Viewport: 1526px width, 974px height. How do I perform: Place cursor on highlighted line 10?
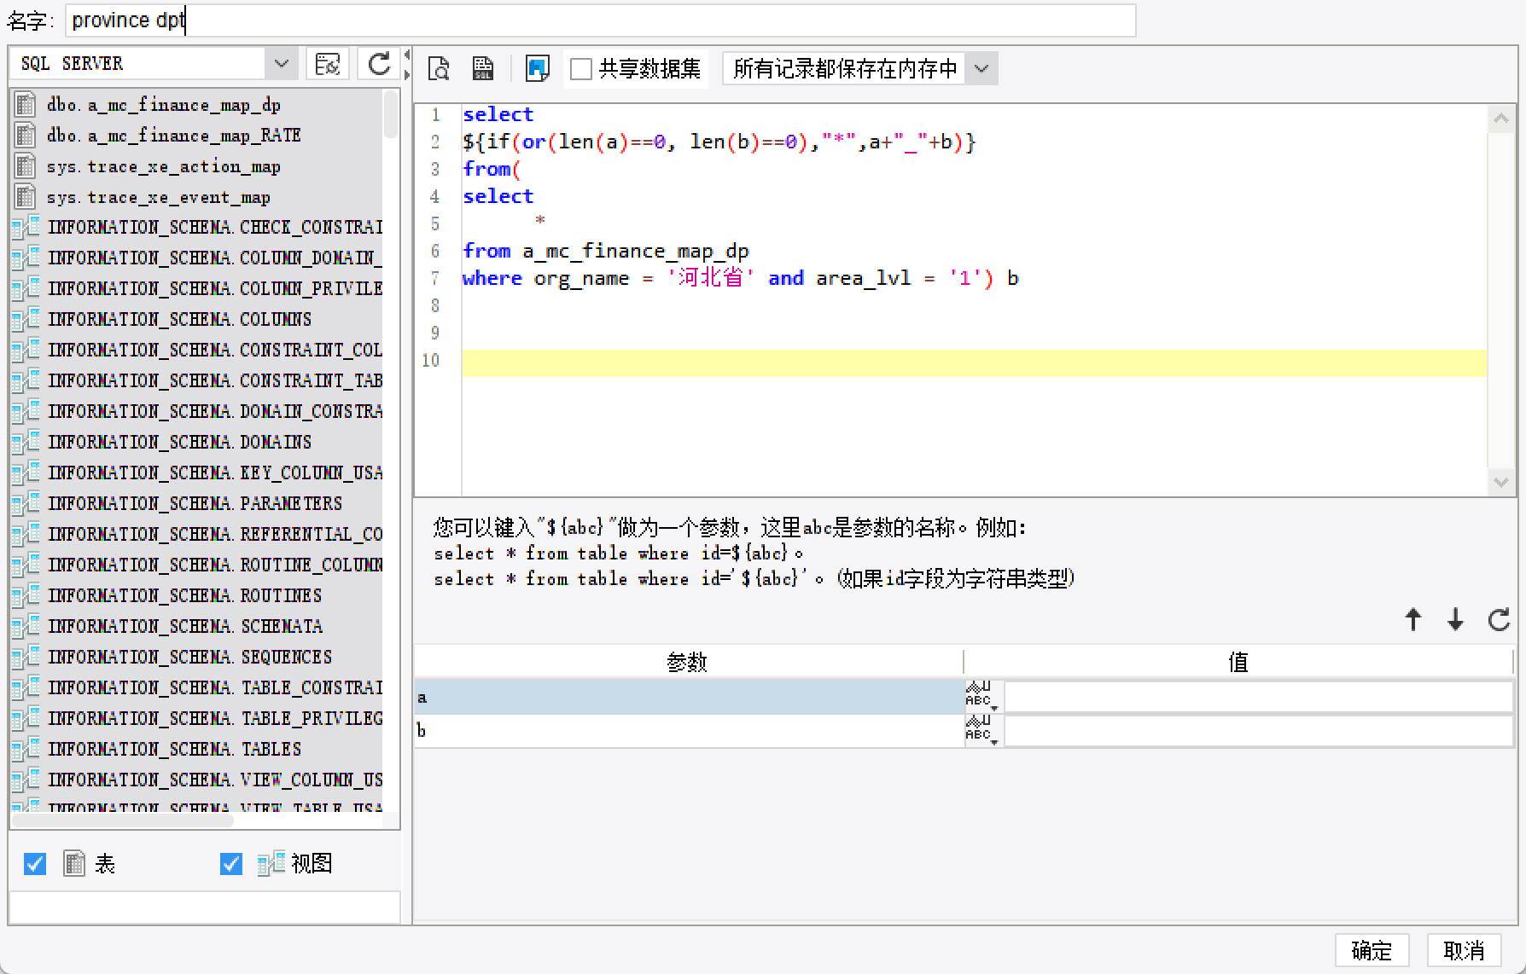(x=974, y=362)
